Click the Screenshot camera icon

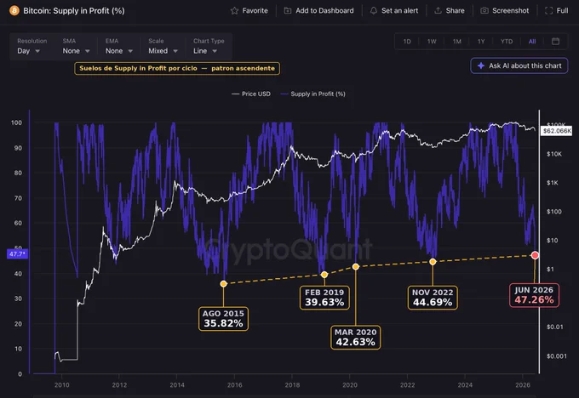[484, 11]
